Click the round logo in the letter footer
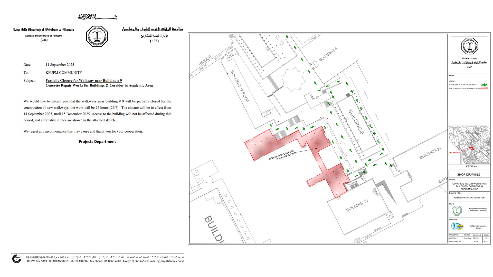493x277 pixels. coord(17,259)
